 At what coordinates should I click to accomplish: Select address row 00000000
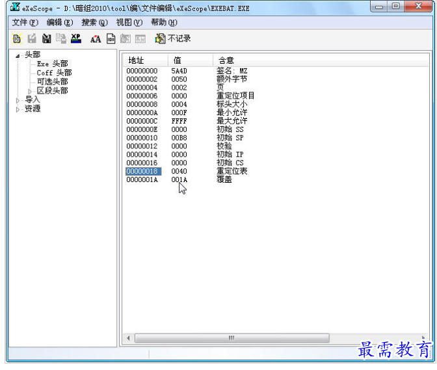pyautogui.click(x=142, y=71)
